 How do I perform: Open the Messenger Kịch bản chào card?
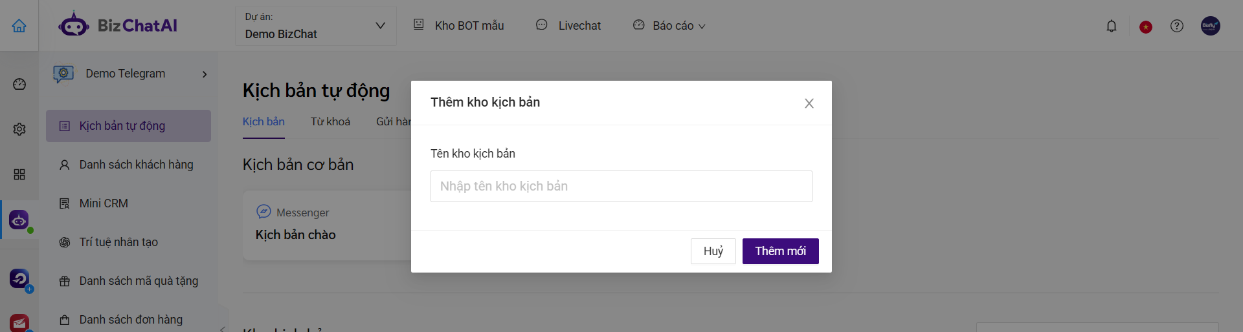coord(327,225)
